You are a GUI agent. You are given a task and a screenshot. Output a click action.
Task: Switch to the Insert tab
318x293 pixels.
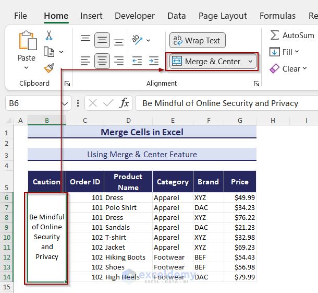click(x=91, y=16)
